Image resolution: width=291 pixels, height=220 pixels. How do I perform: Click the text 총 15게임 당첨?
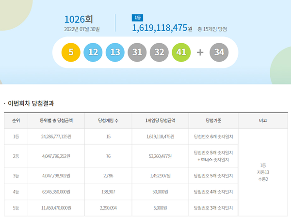212,29
